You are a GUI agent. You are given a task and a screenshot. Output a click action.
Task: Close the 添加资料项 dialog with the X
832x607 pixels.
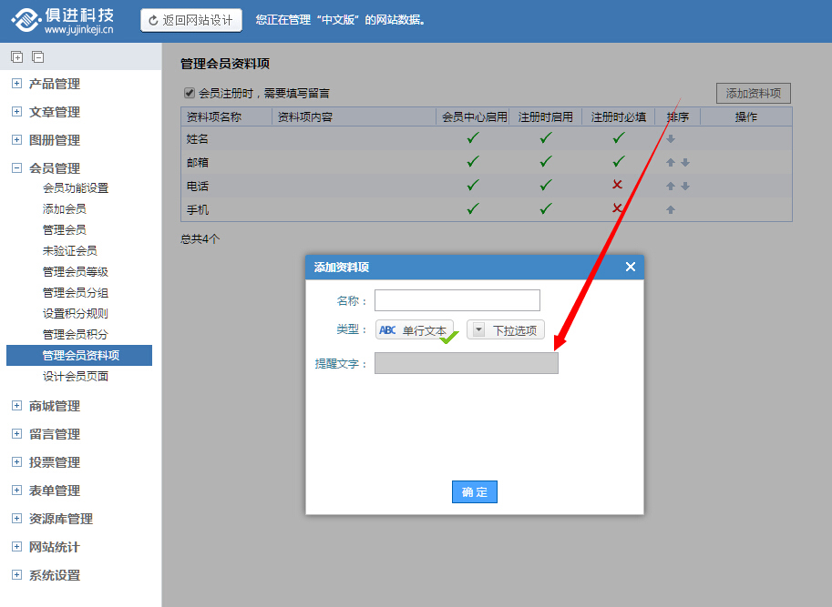tap(631, 267)
